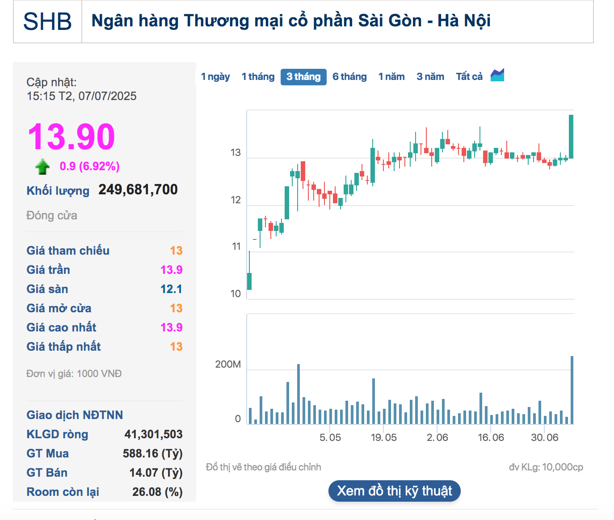The image size is (614, 520).
Task: Click the bank name 'Ngân hàng Thương mại cổ phần Sài Gòn - Hà Nội'
Action: click(291, 21)
